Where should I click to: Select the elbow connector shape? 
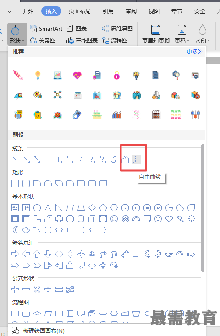pos(48,159)
